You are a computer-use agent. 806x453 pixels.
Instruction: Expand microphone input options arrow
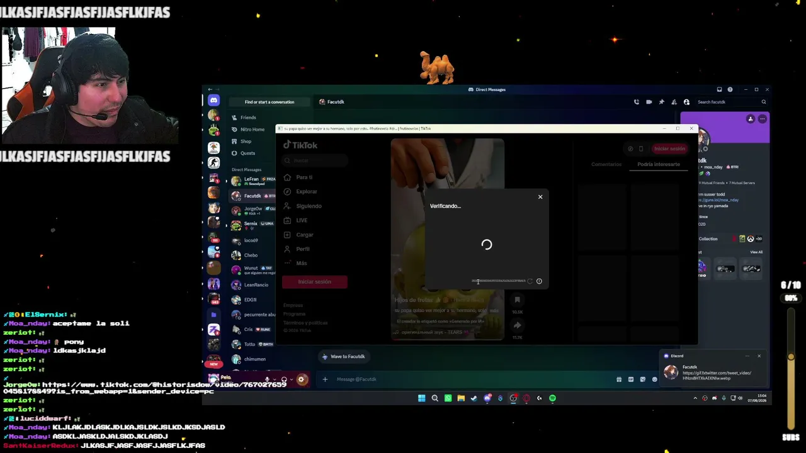(274, 379)
